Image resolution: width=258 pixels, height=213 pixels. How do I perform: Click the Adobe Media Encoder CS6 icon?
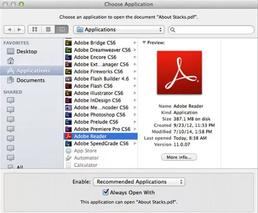(x=69, y=108)
